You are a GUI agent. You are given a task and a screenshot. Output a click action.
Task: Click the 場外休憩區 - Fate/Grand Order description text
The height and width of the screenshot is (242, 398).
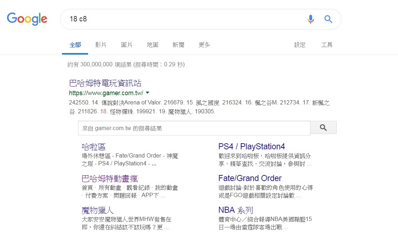[130, 159]
